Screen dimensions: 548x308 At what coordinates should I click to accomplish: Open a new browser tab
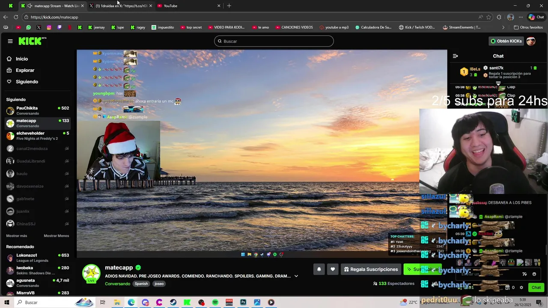click(229, 6)
